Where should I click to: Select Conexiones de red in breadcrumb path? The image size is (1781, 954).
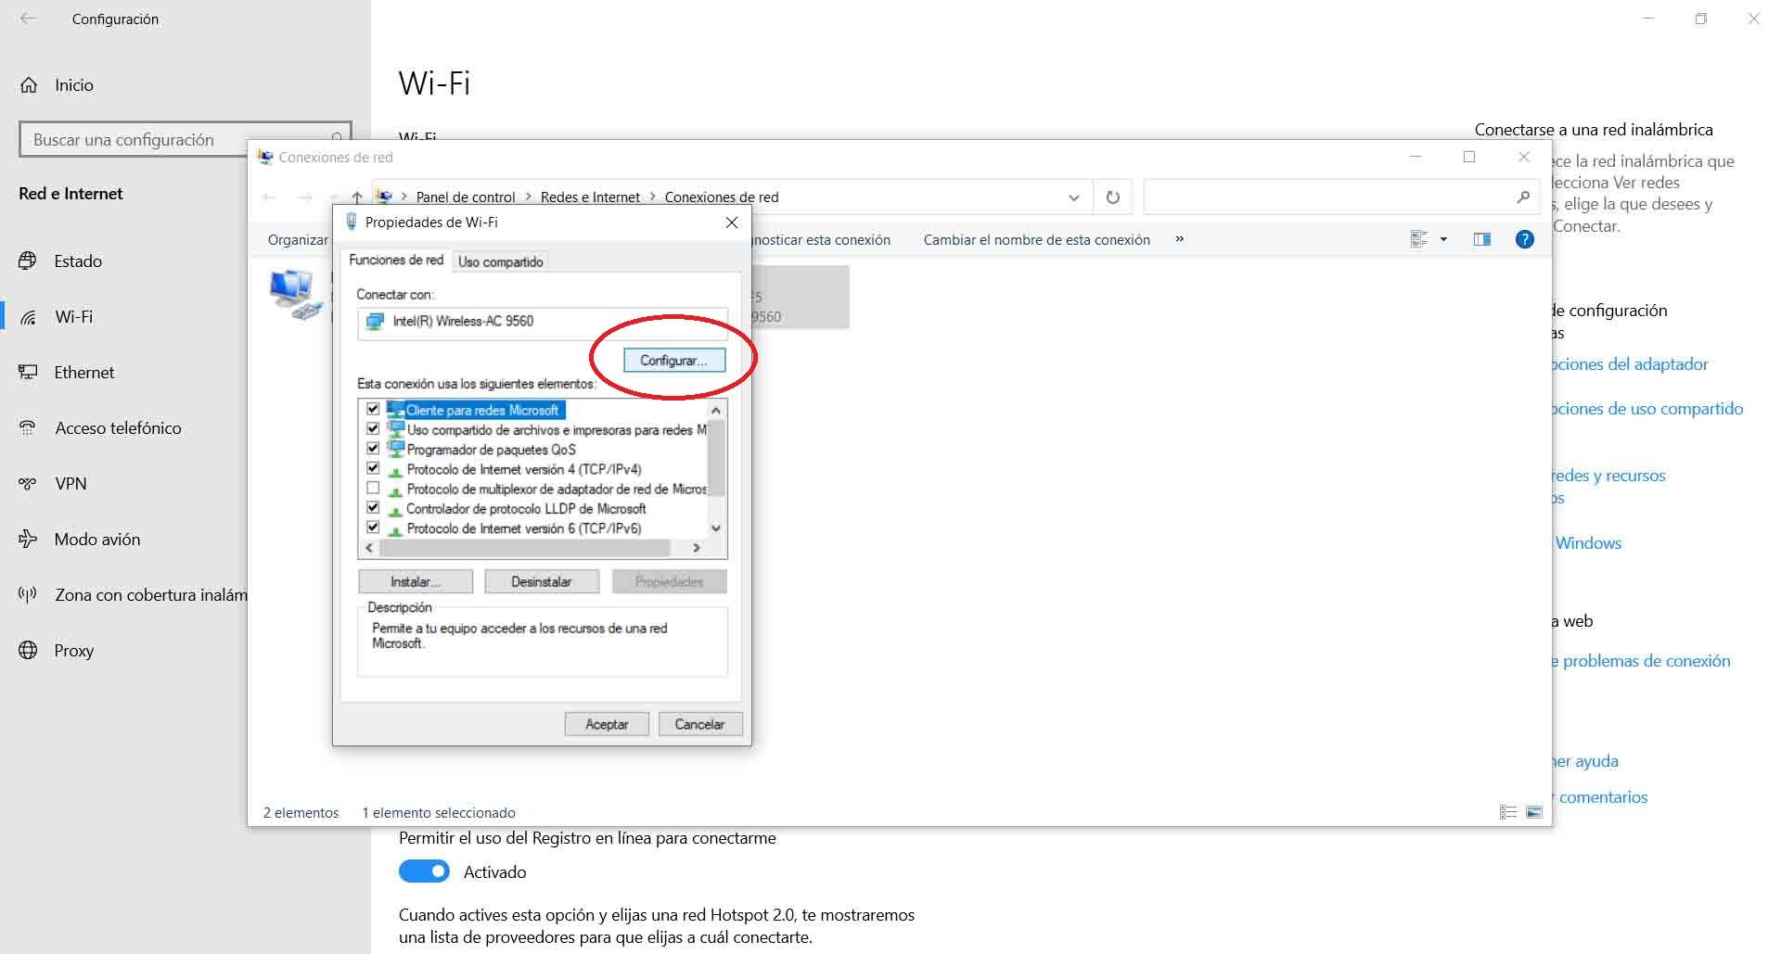(x=722, y=197)
